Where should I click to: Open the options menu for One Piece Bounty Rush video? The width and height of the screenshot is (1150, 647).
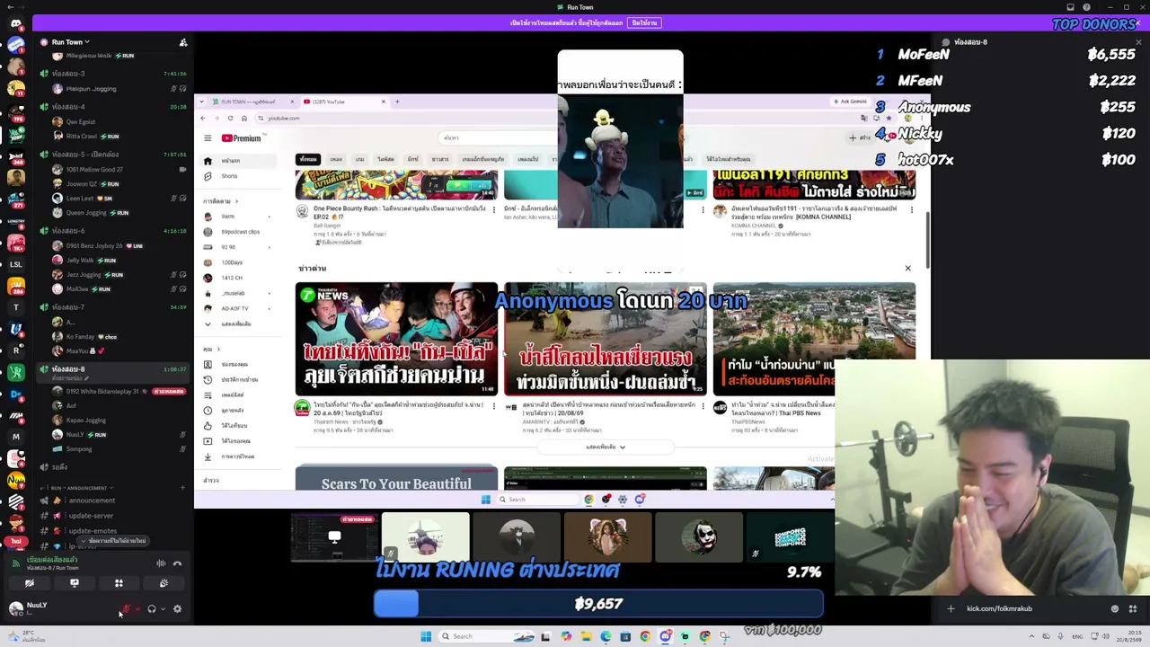(493, 210)
